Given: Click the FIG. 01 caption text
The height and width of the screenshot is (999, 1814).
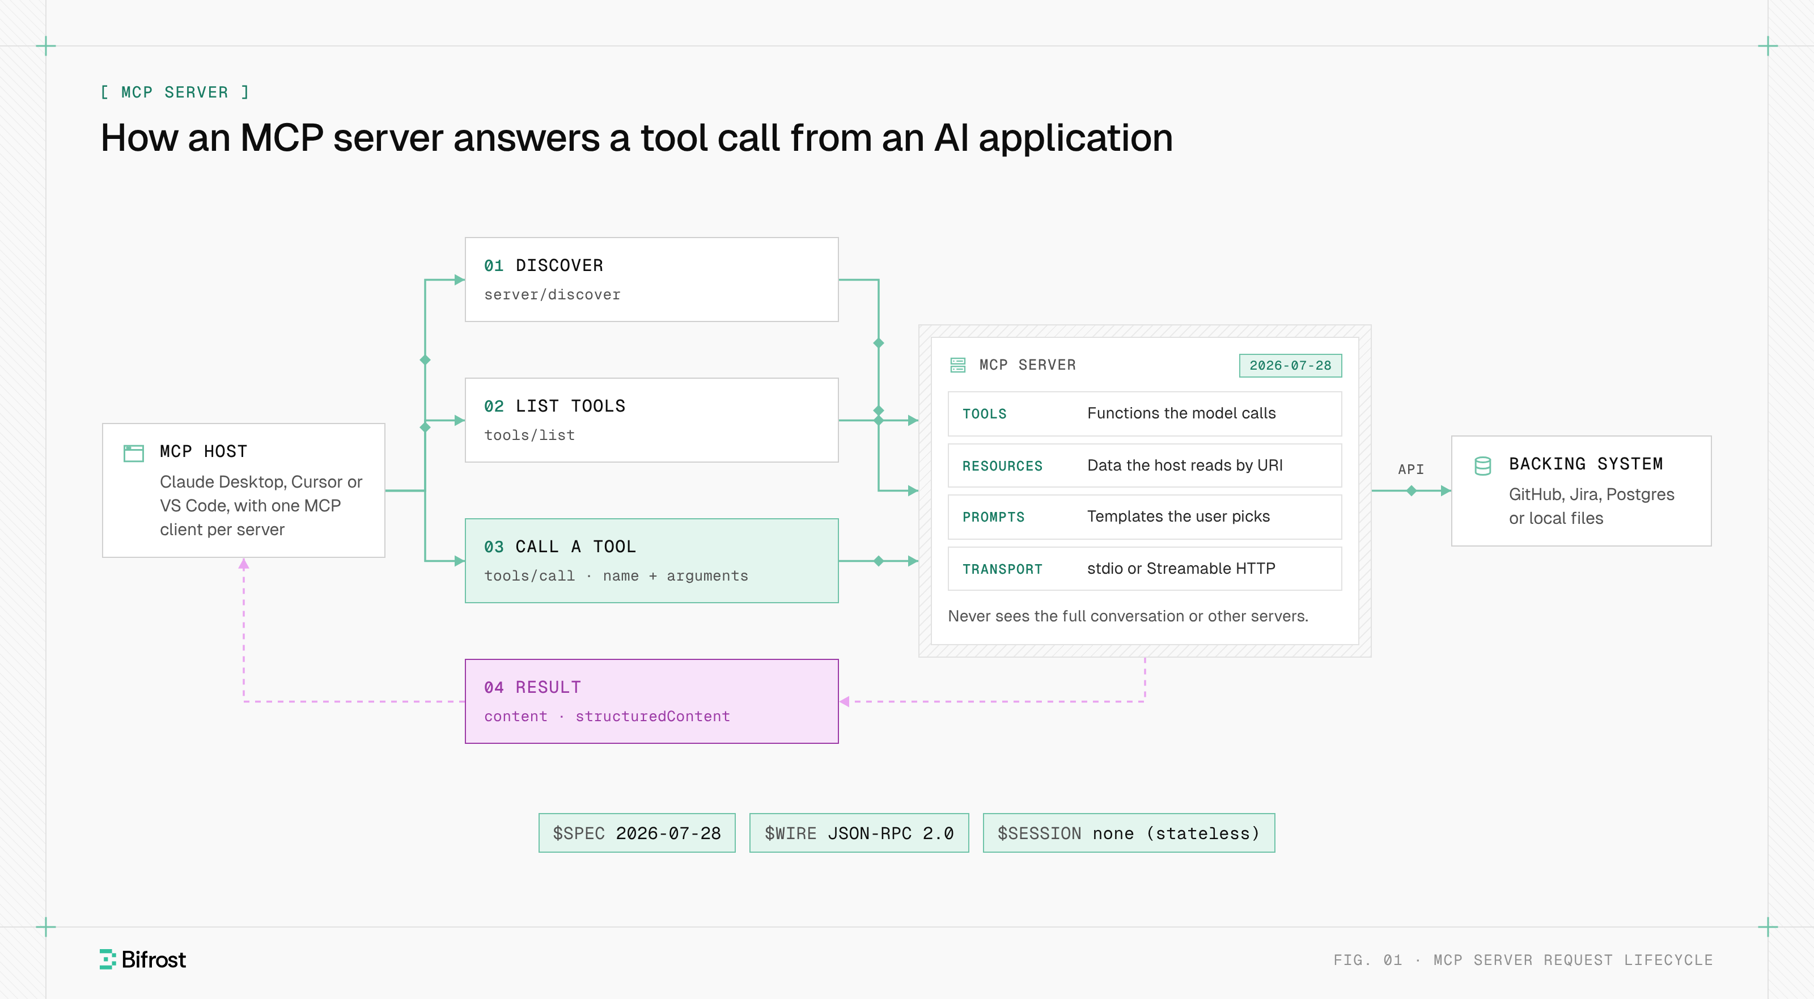Looking at the screenshot, I should click(x=1523, y=959).
